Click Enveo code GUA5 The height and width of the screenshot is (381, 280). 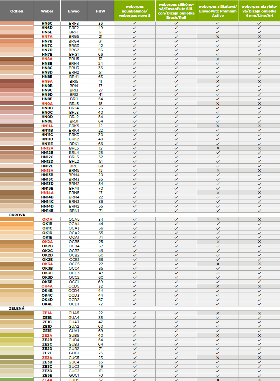click(x=74, y=313)
